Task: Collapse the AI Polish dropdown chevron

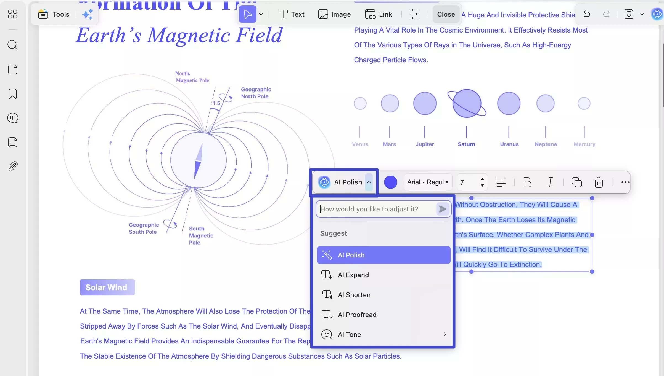Action: [369, 182]
